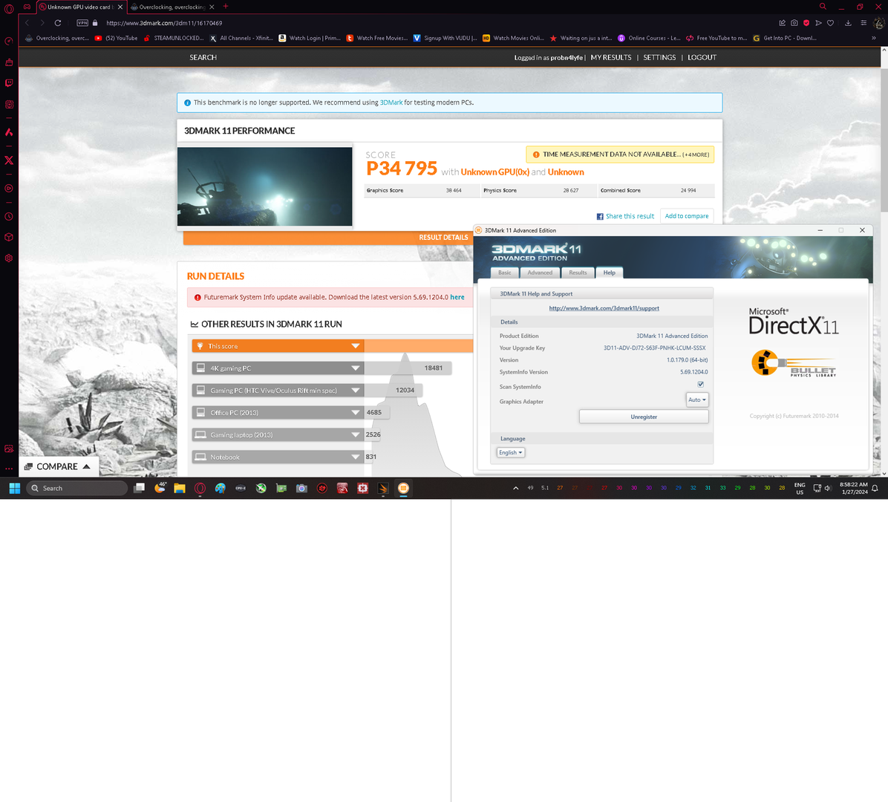This screenshot has width=888, height=802.
Task: Open the X (Twitter) panel in sidebar
Action: (x=9, y=160)
